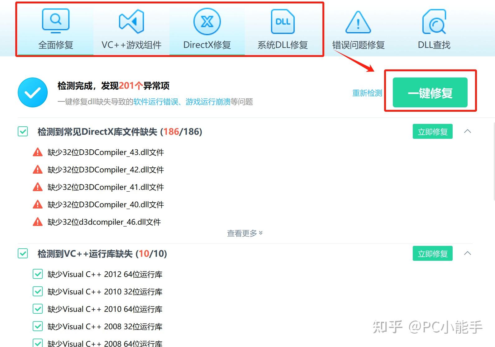Viewport: 495px width, 347px height.
Task: Open the 全面修复 full repair icon
Action: [55, 21]
